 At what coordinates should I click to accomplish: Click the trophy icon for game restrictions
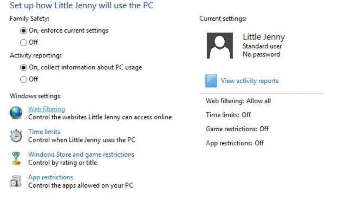click(16, 158)
